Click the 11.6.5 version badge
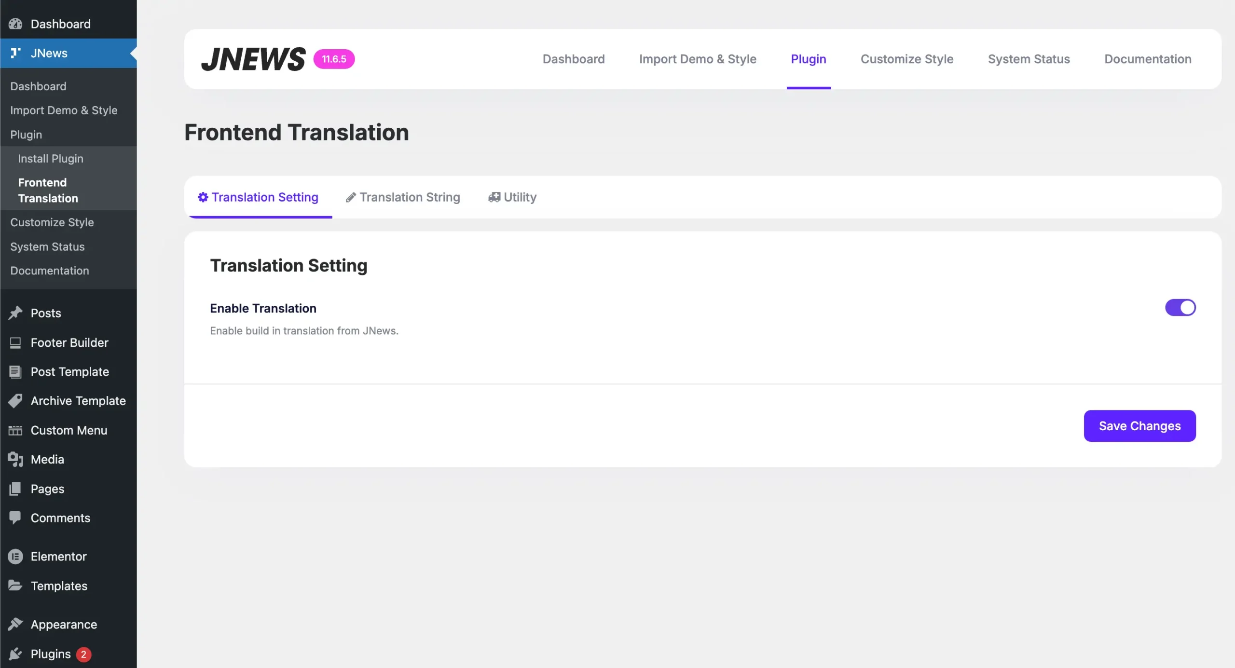The height and width of the screenshot is (668, 1235). [x=334, y=59]
